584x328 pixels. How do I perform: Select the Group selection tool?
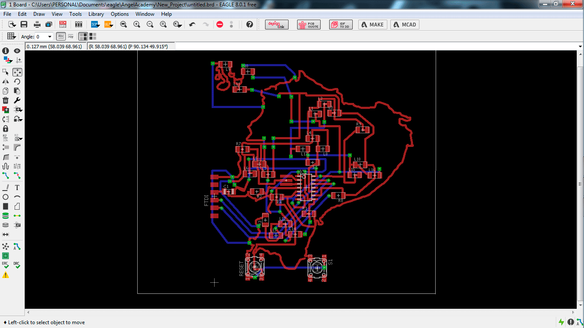pyautogui.click(x=6, y=72)
